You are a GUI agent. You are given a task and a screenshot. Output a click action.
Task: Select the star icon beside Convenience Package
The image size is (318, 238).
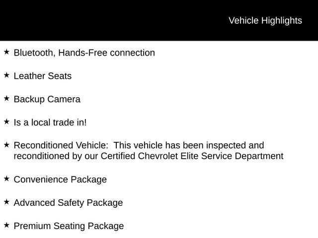pos(6,178)
